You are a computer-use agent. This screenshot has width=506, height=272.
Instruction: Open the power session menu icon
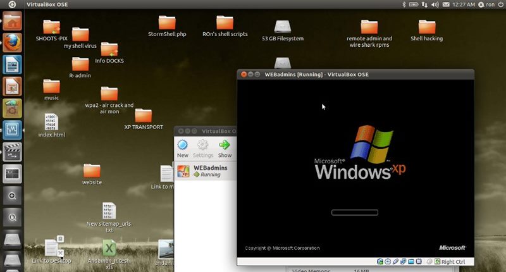click(x=500, y=4)
